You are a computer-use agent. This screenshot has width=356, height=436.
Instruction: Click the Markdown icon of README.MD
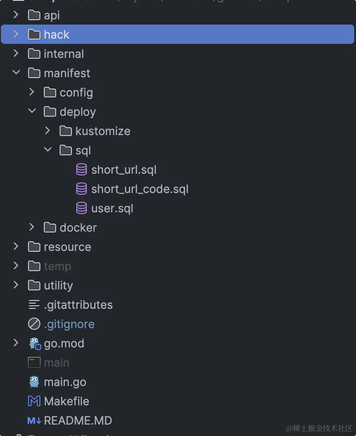point(34,420)
